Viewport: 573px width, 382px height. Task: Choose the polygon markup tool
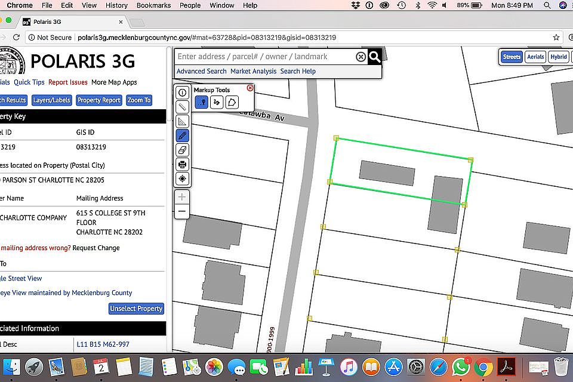click(232, 102)
